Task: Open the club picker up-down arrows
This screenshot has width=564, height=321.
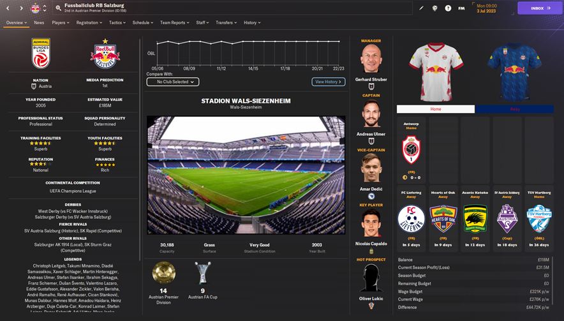Action: click(45, 8)
